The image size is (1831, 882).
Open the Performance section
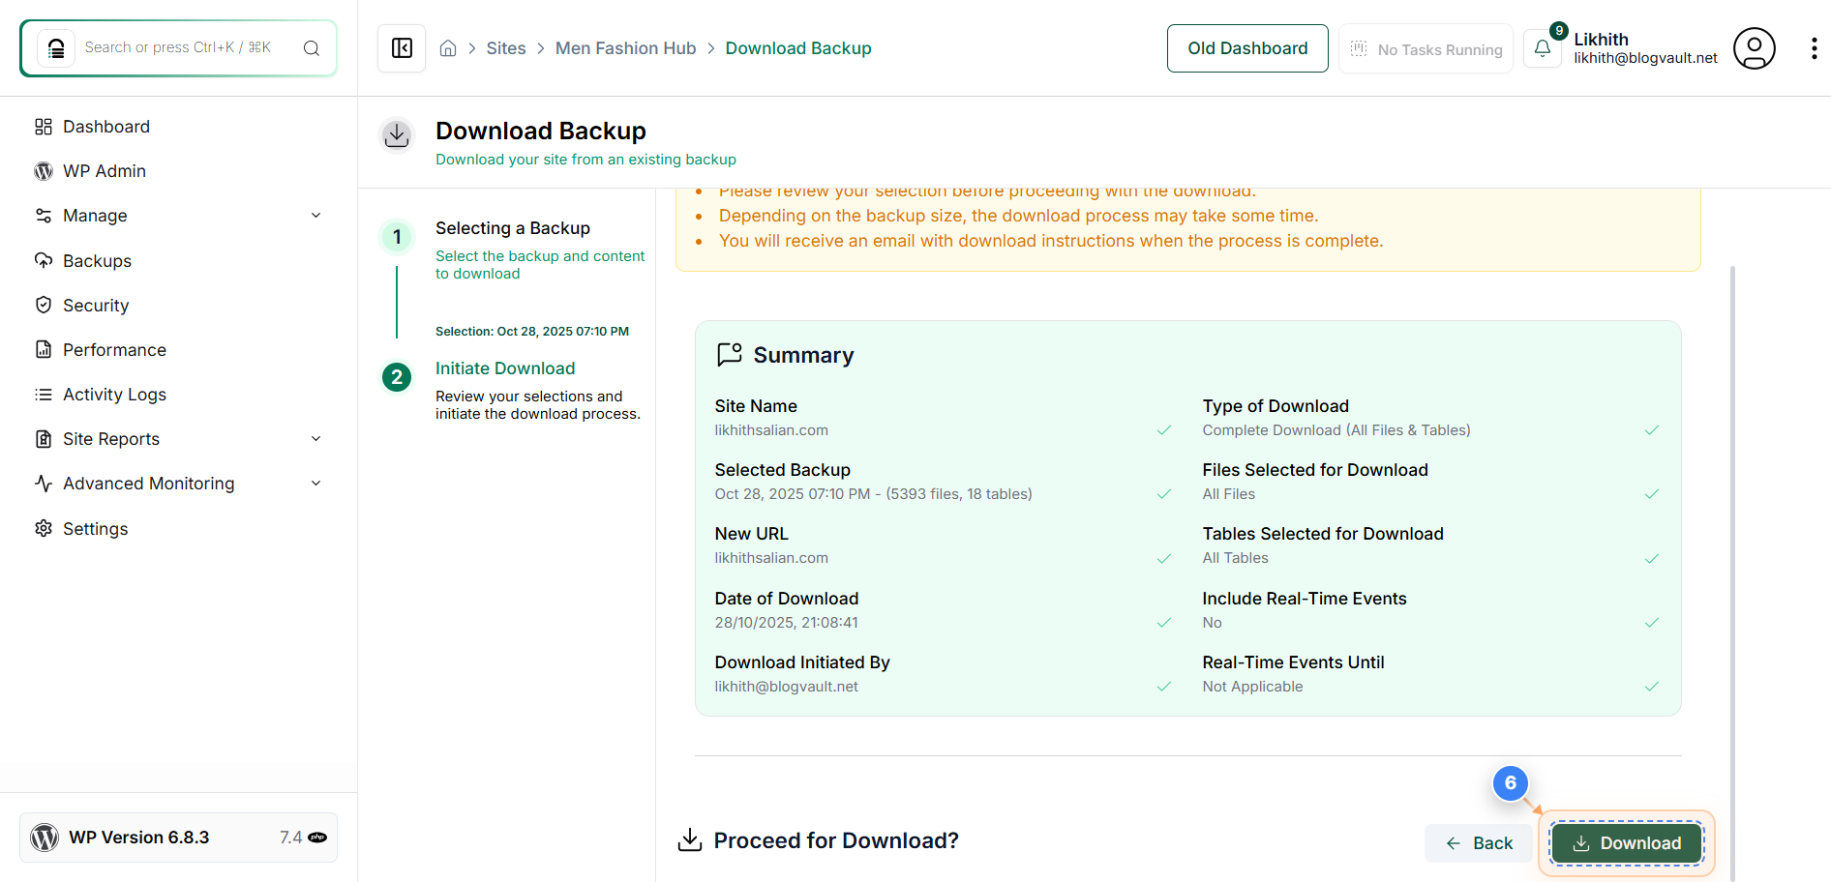114,349
